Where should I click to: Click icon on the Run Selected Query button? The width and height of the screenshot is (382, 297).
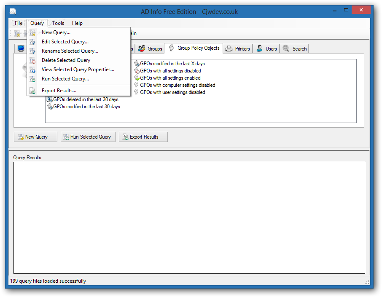[66, 137]
